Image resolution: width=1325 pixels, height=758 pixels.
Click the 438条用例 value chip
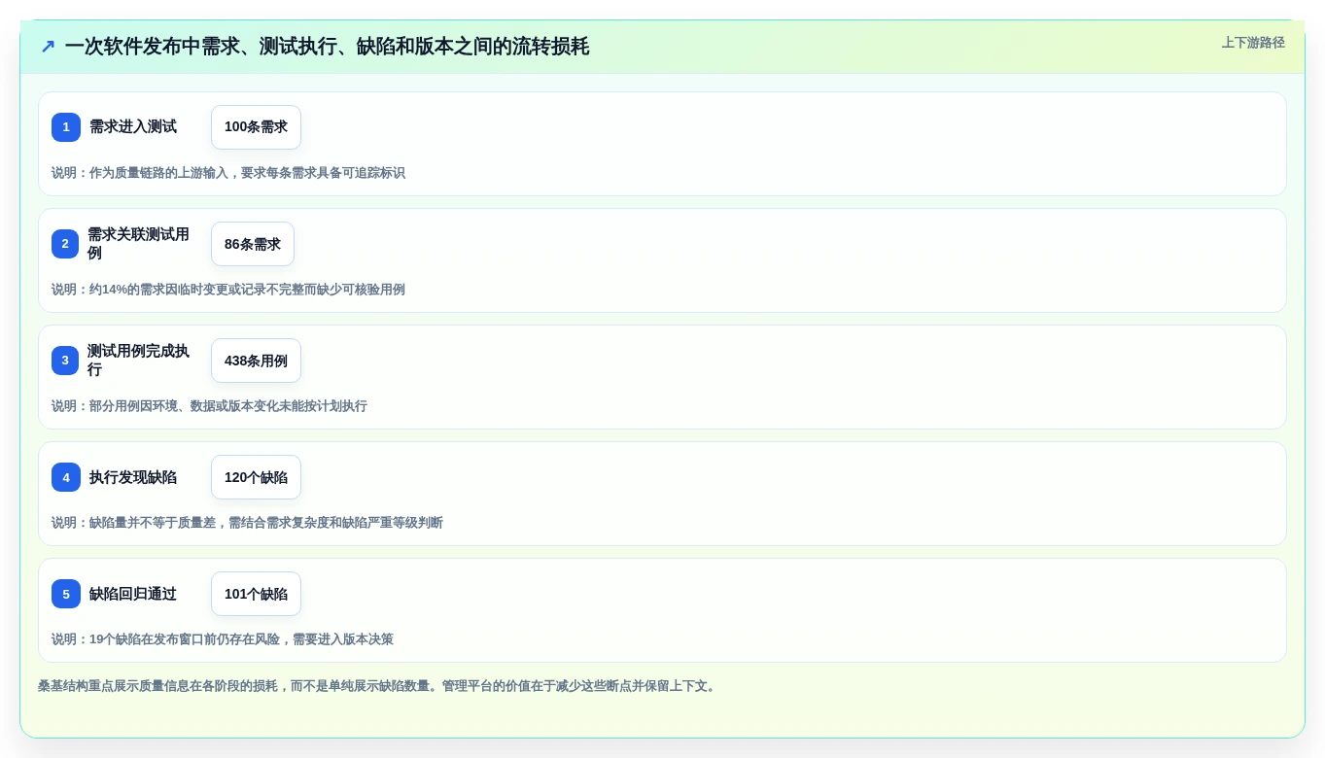256,361
